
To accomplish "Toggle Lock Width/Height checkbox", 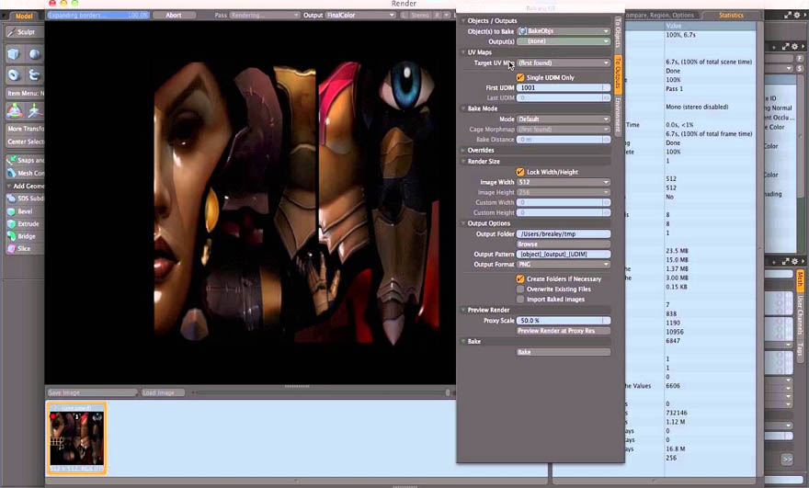I will coord(520,172).
